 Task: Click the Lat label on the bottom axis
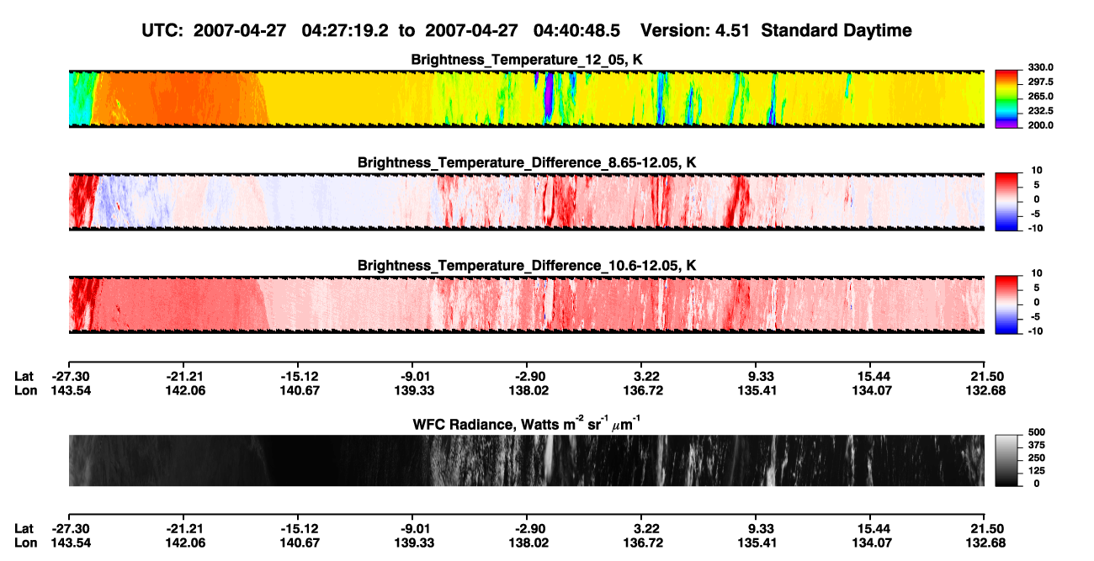(x=24, y=528)
